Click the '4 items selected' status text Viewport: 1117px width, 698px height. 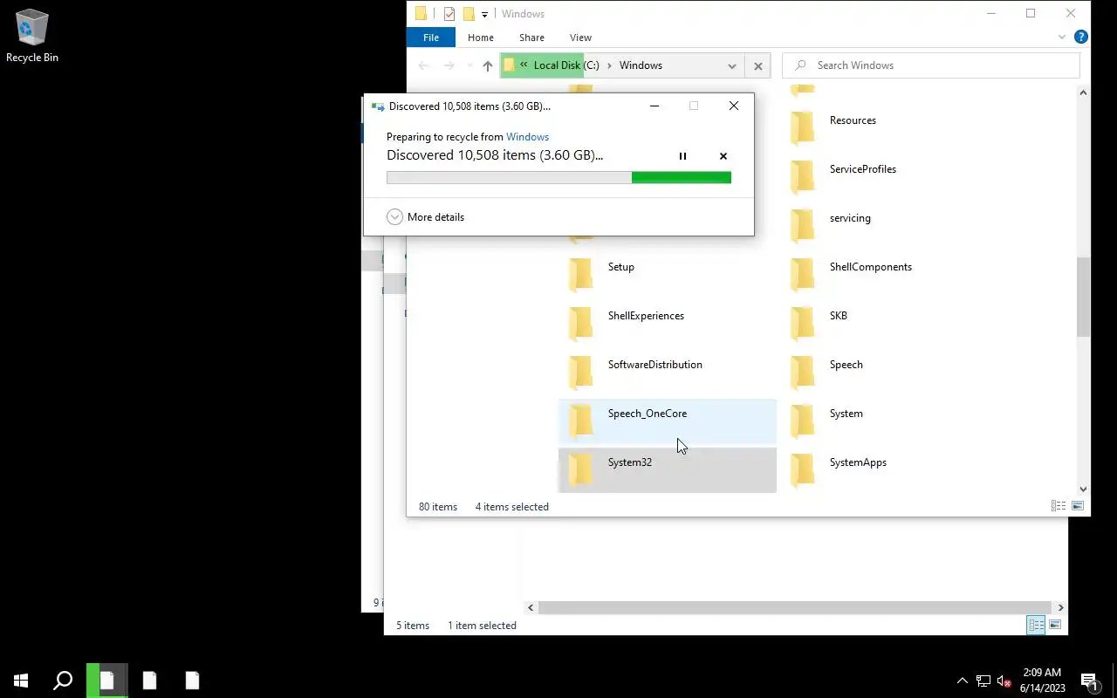point(512,507)
